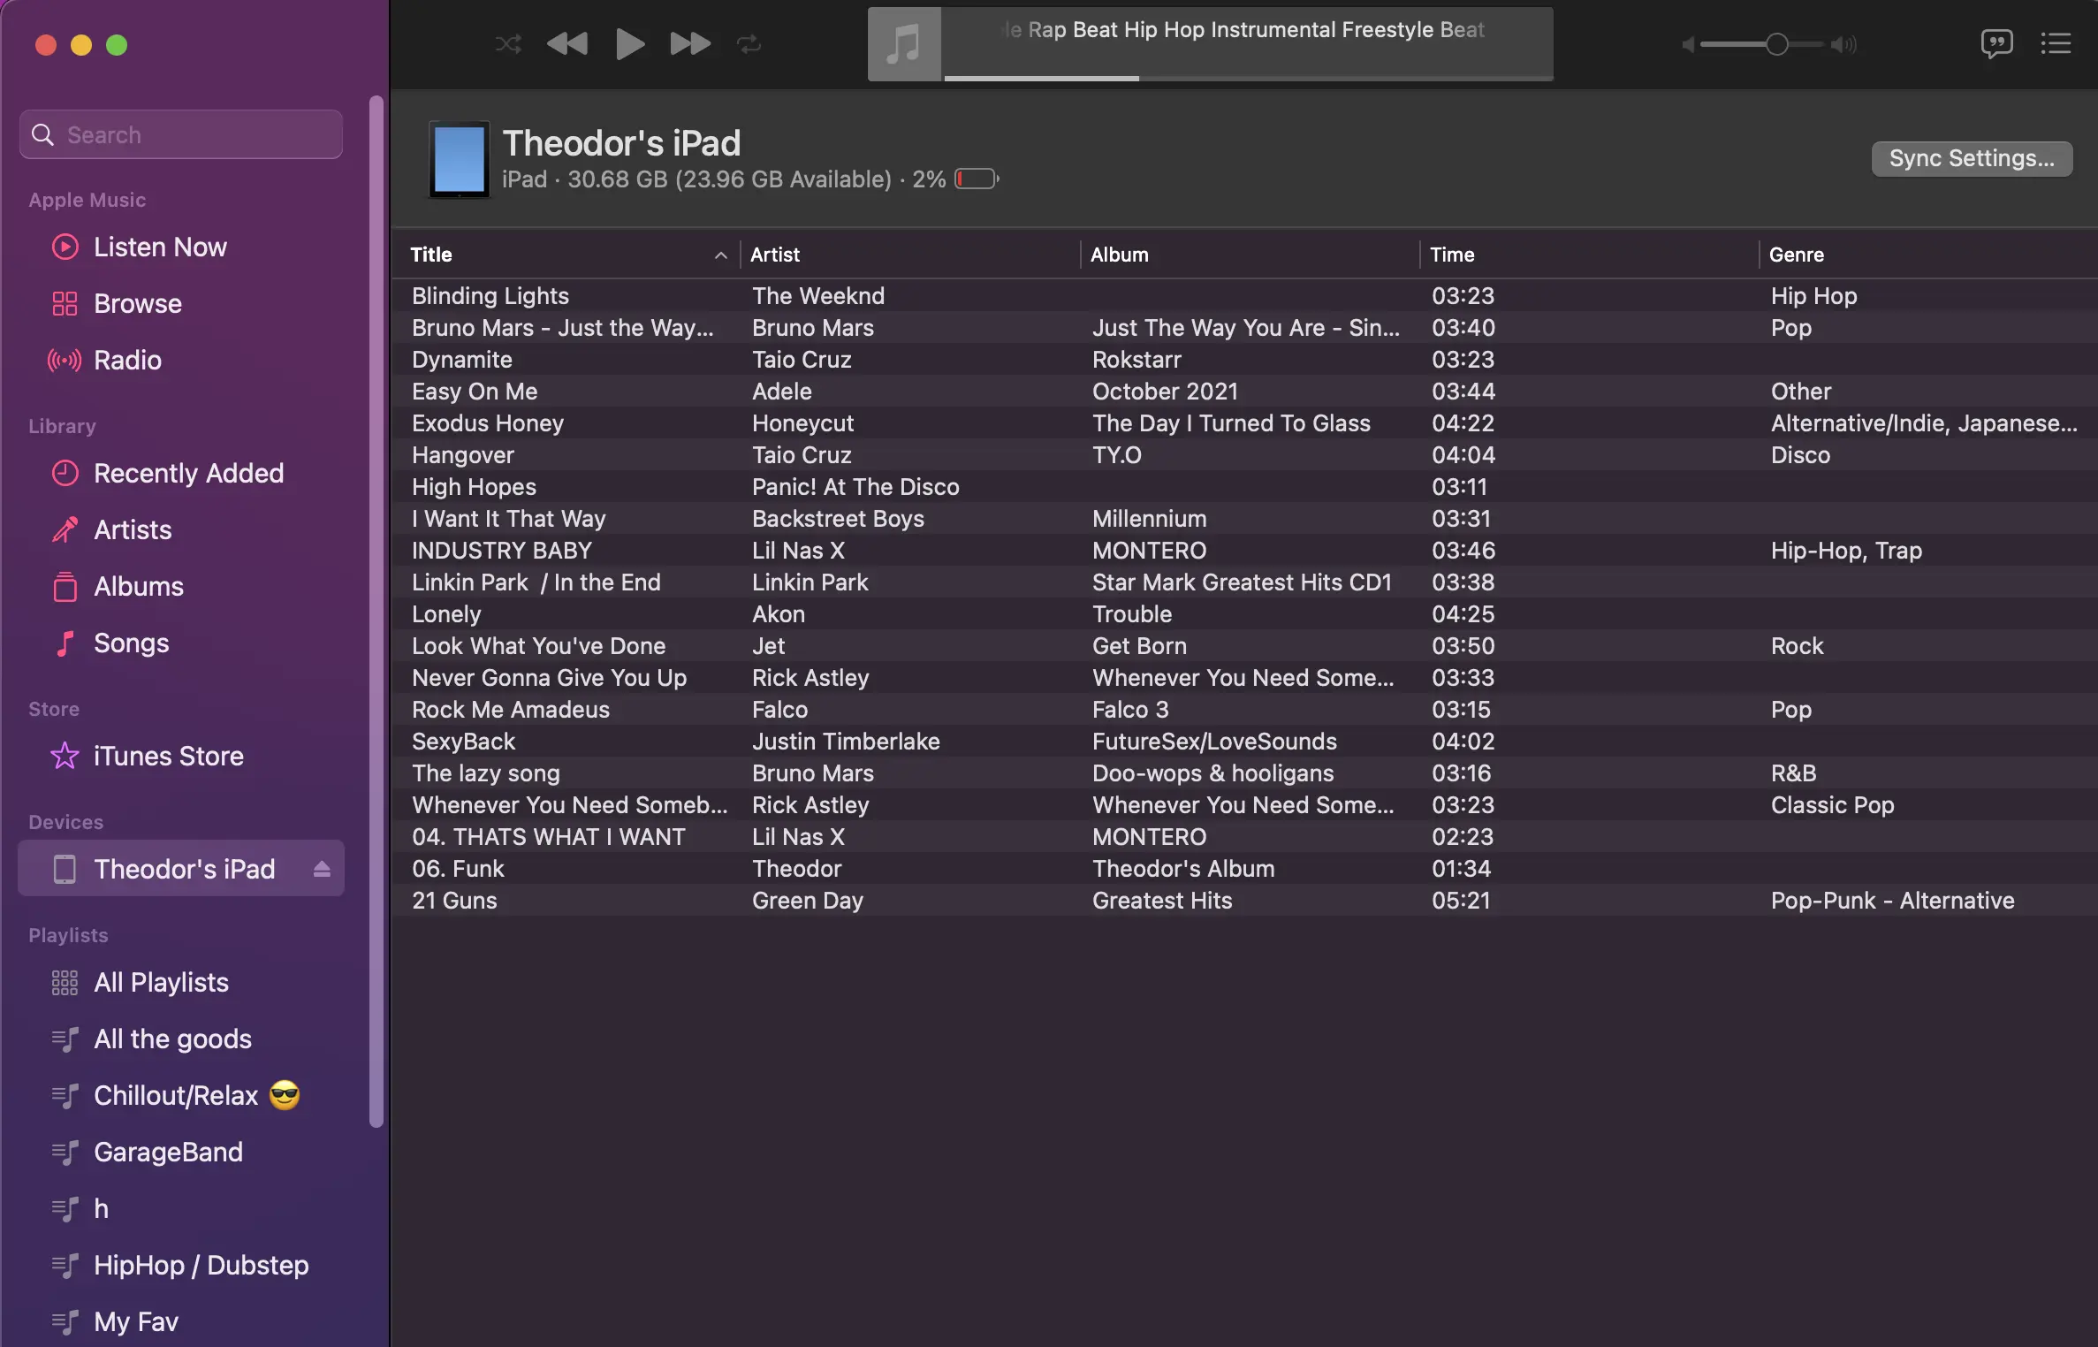2098x1347 pixels.
Task: Open the Chillout/Relax playlist
Action: coord(181,1095)
